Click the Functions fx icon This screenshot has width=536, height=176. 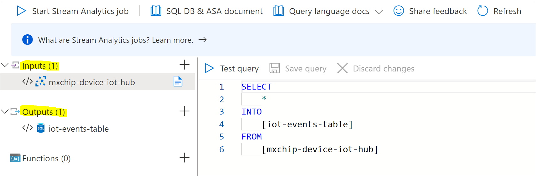[15, 158]
